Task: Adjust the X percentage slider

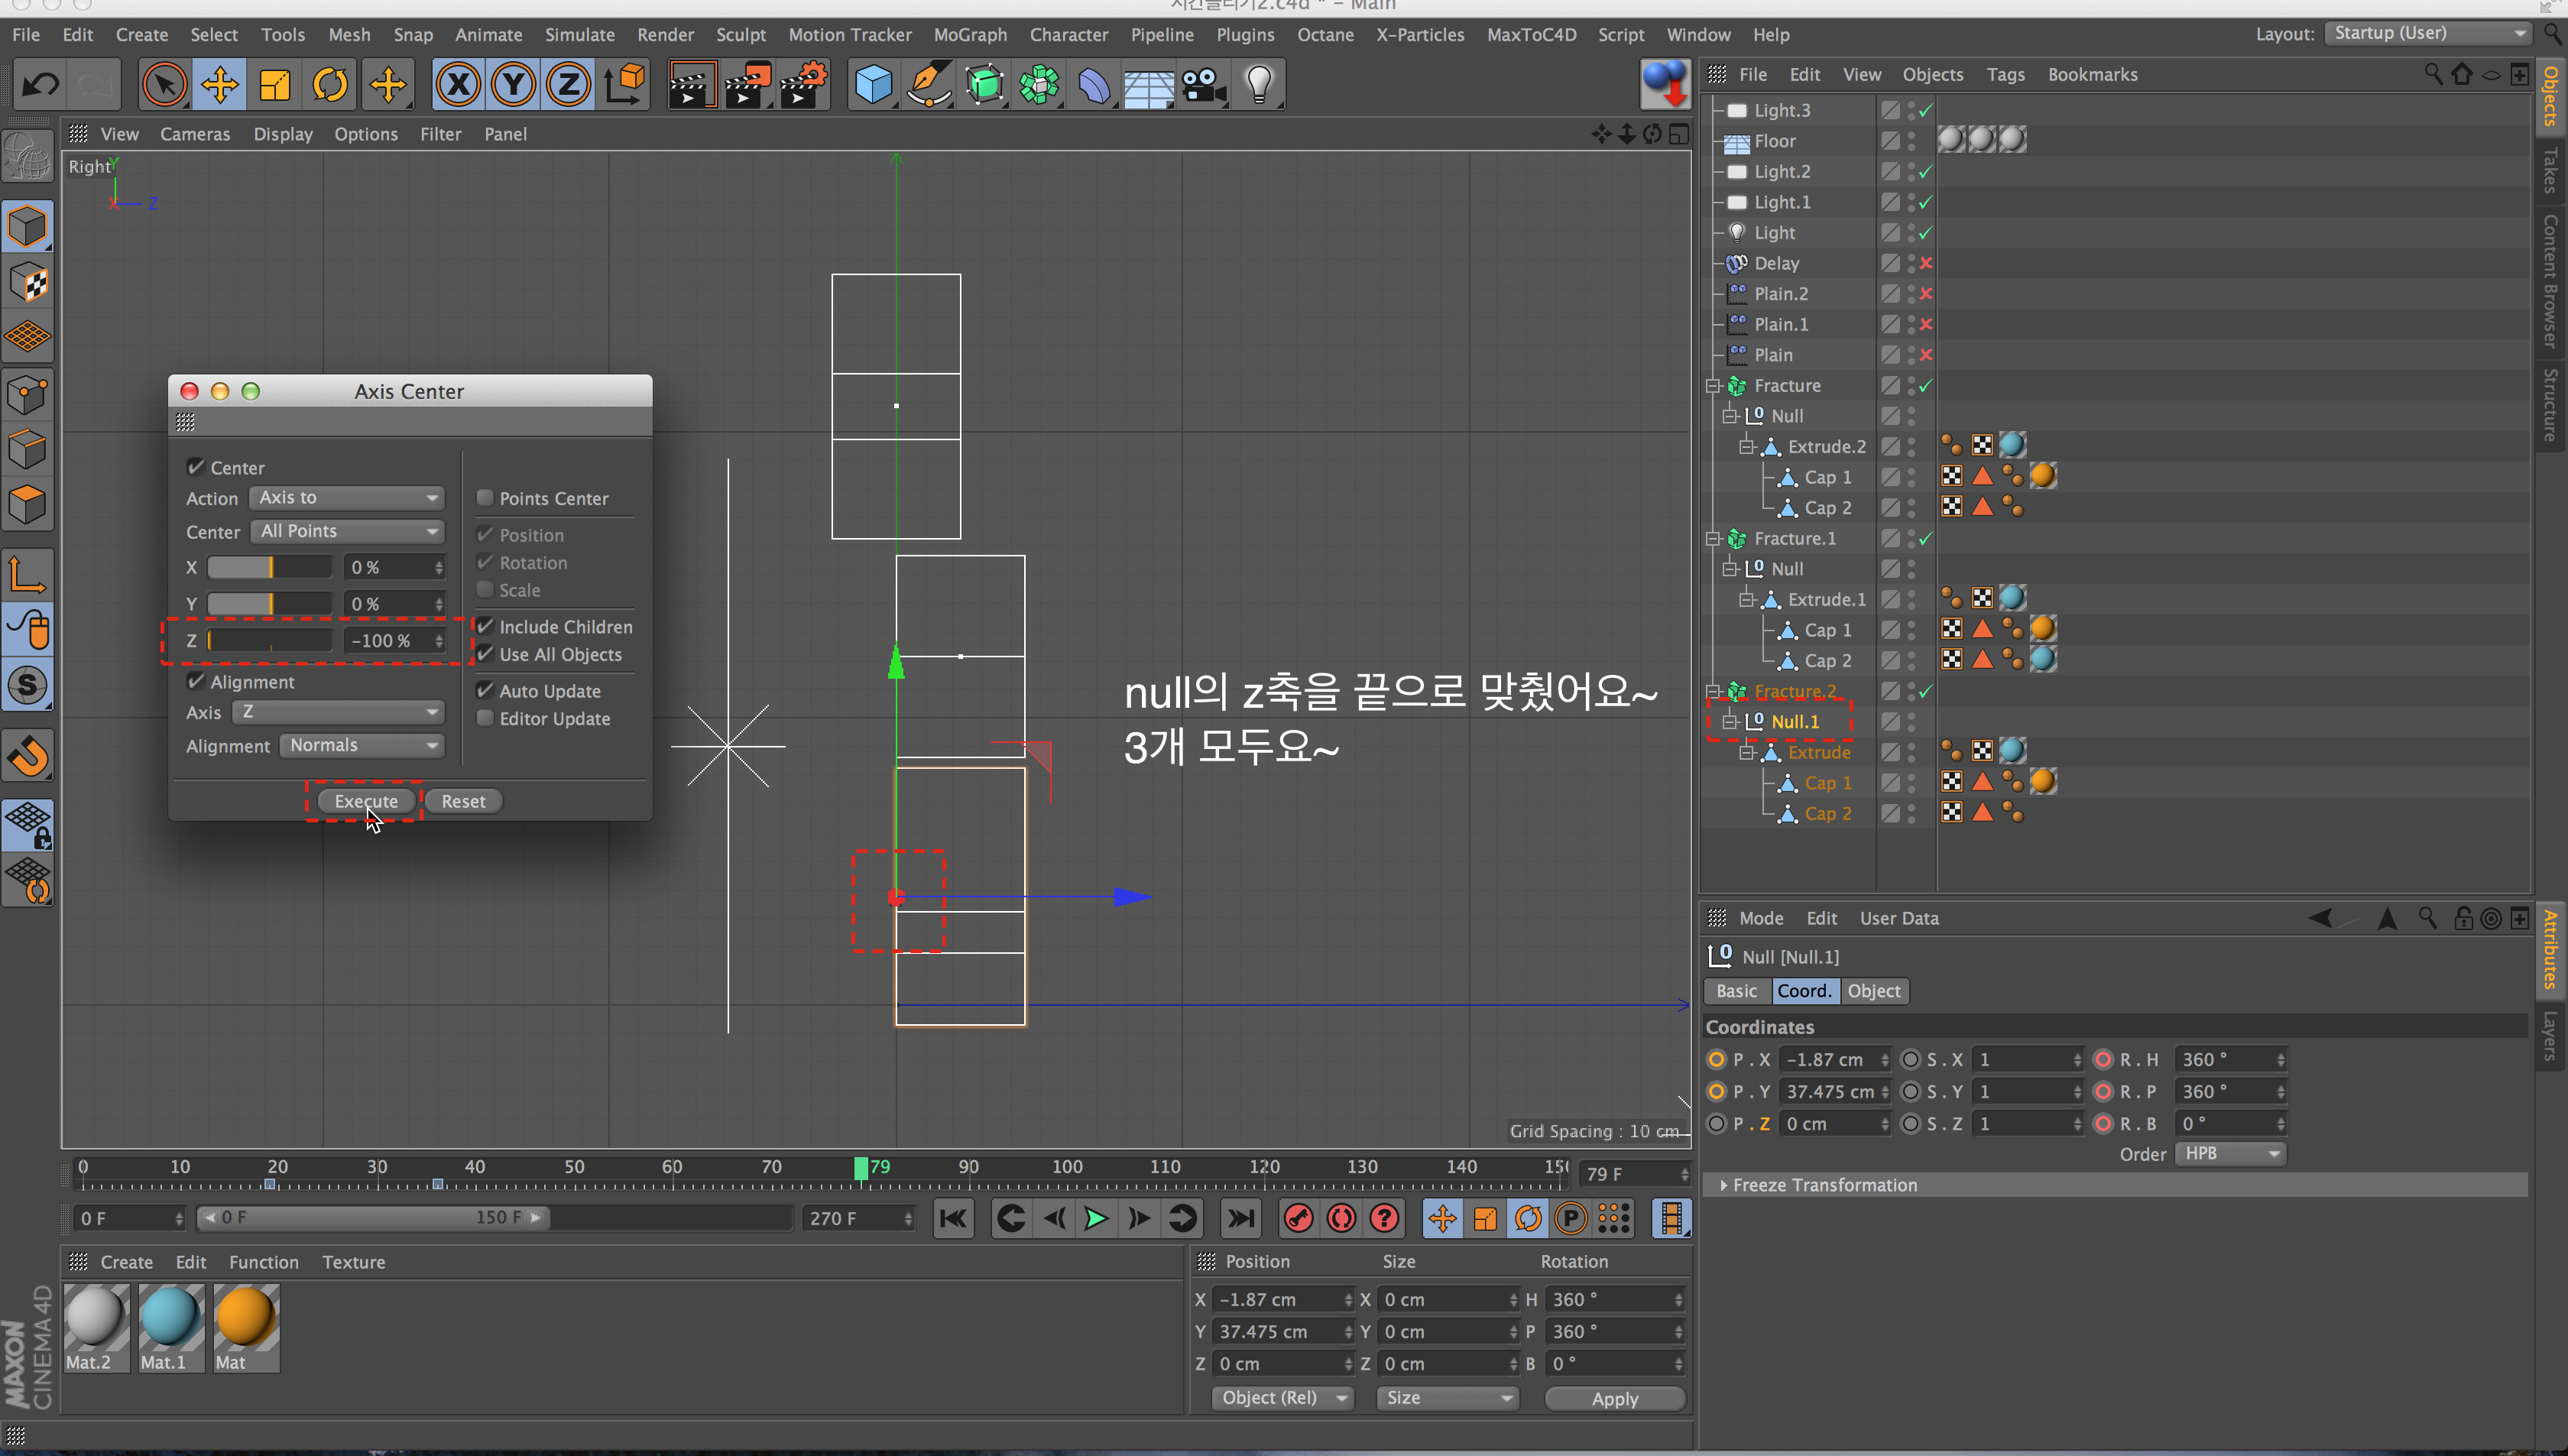Action: [269, 567]
